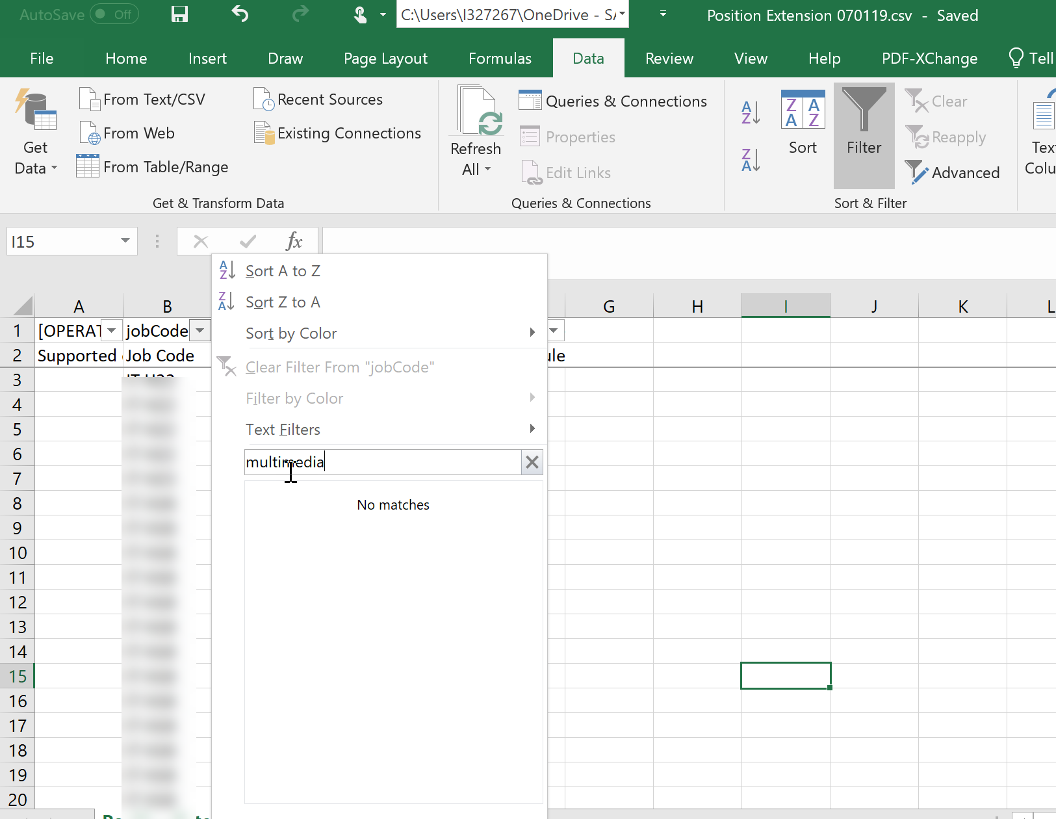Click the Insert Function fx icon

294,242
